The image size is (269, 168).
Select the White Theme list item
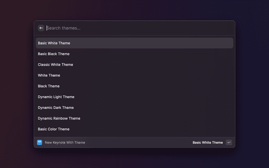49,76
